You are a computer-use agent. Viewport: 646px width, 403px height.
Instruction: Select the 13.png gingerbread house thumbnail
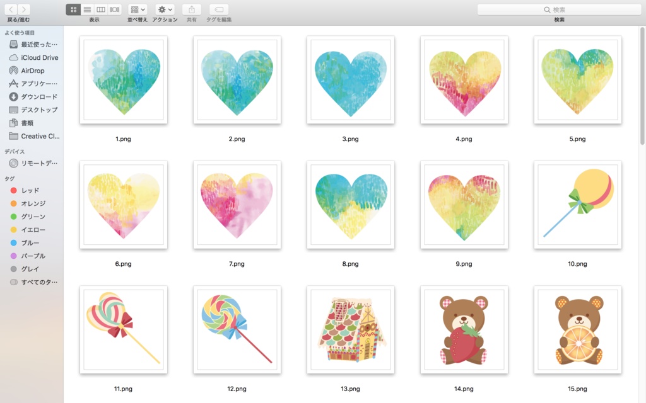point(351,330)
